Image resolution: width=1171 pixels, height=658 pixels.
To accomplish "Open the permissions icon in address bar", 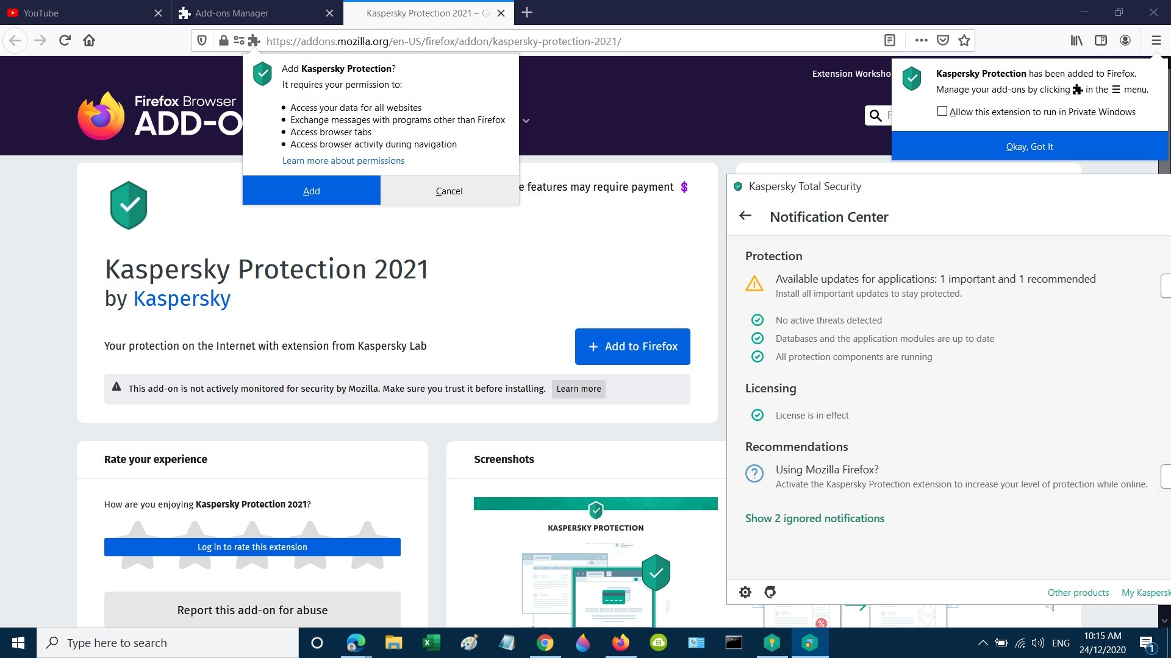I will tap(238, 41).
